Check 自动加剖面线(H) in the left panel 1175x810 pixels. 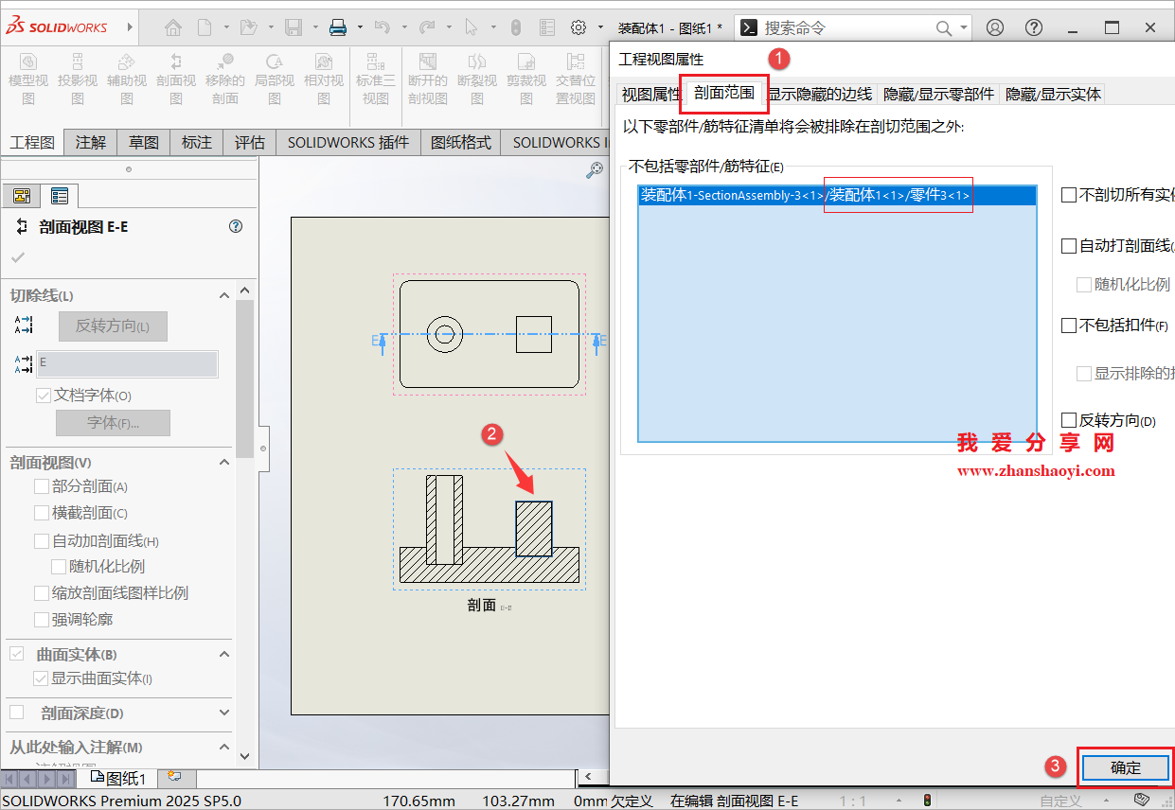point(41,541)
